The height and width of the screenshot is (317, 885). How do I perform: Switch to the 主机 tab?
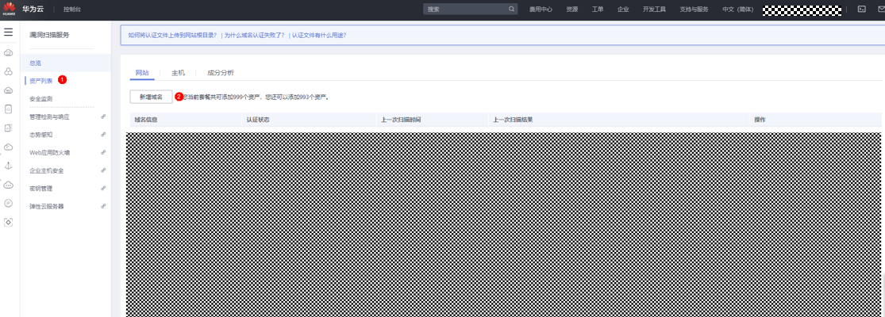(x=179, y=73)
